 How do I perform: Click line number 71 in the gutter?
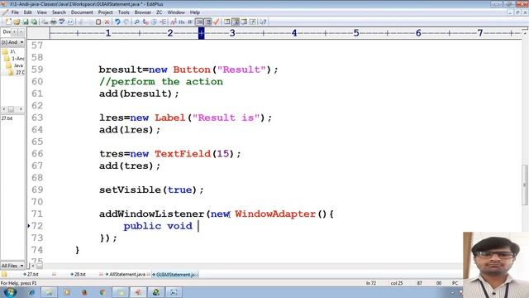click(x=37, y=214)
